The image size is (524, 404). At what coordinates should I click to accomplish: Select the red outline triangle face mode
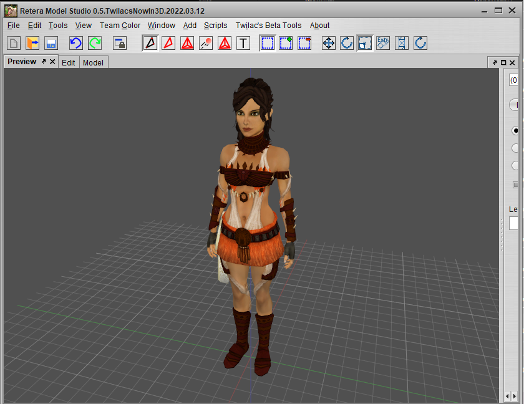coord(168,44)
